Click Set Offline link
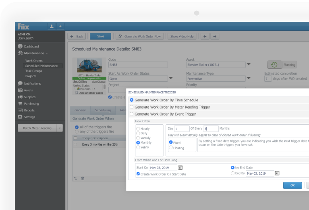 [x=80, y=82]
